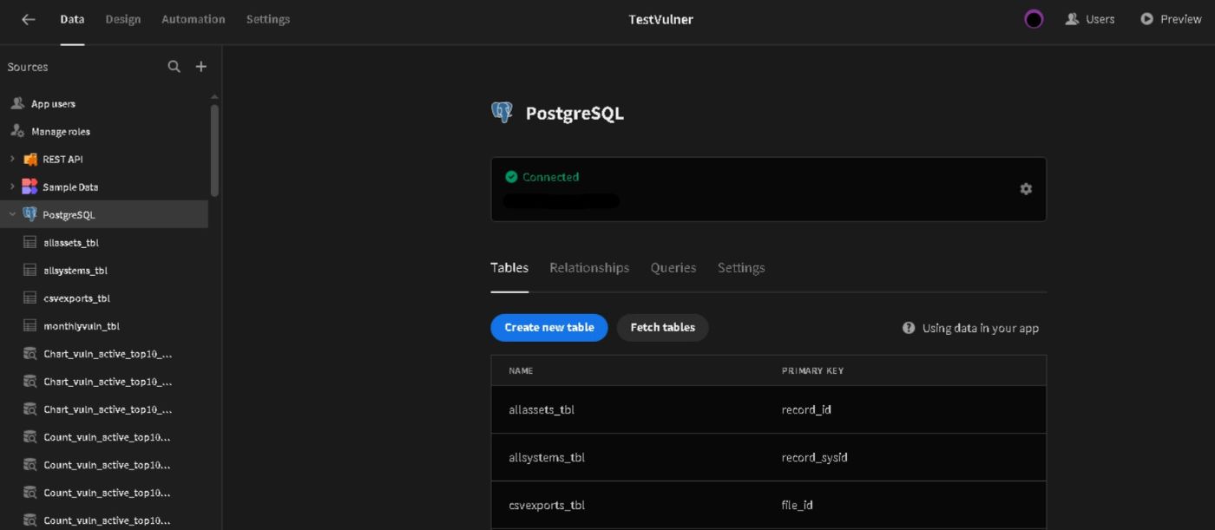Click the sidebar vertical scrollbar
The height and width of the screenshot is (530, 1215).
click(214, 149)
